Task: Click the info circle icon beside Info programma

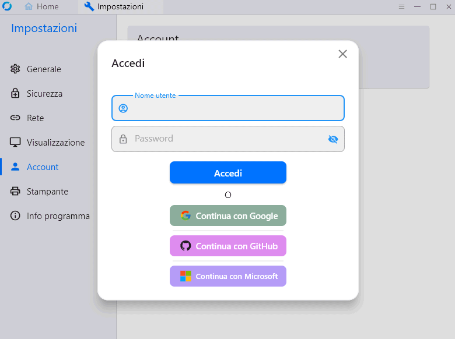Action: pyautogui.click(x=15, y=216)
